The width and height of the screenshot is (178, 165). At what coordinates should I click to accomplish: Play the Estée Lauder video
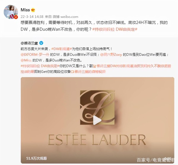coord(97,120)
